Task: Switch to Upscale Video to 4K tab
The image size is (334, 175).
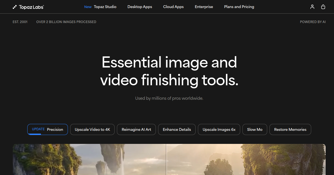Action: click(x=92, y=129)
